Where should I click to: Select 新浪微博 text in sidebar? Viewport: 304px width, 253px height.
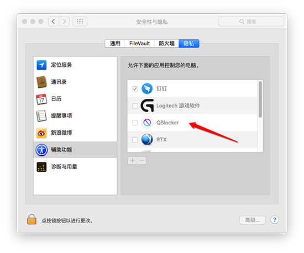coord(61,133)
